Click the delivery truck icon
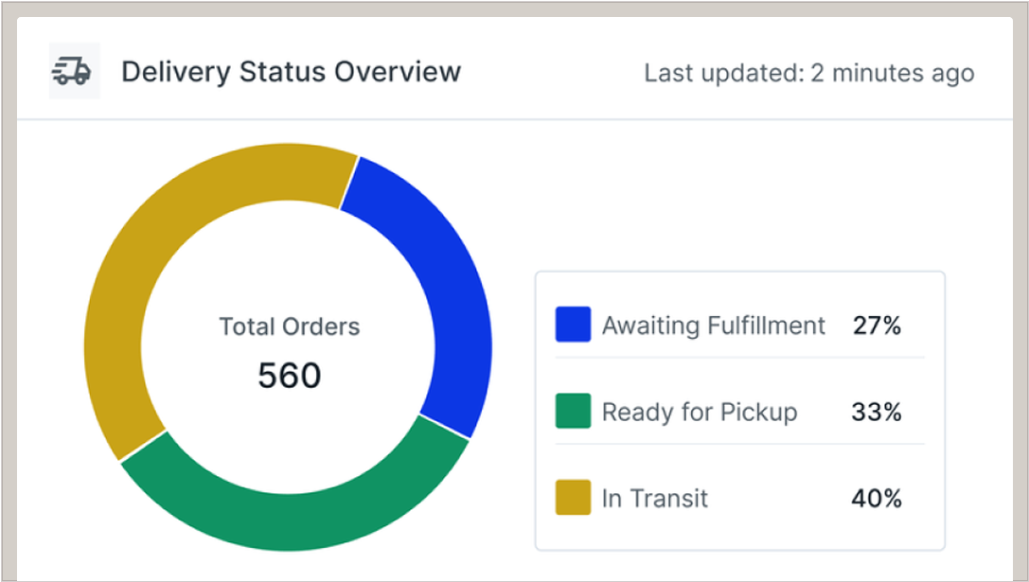This screenshot has width=1029, height=582. click(x=74, y=71)
